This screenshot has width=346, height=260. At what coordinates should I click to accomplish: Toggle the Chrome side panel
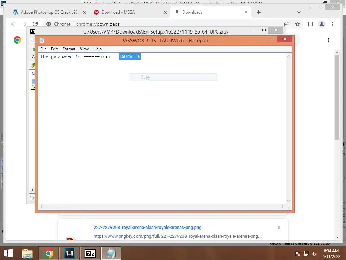(311, 24)
